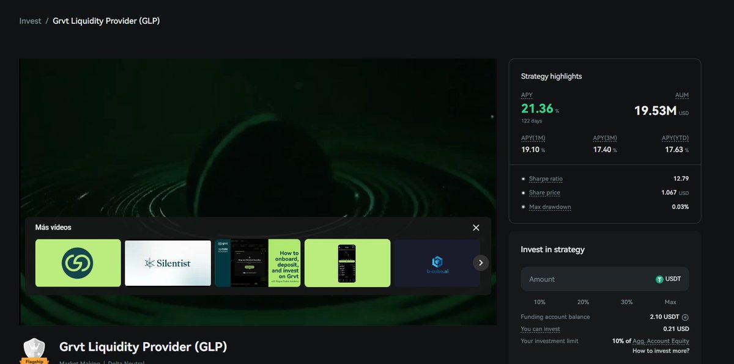Screen dimensions: 734x364
Task: Click the Flagship badge icon
Action: pyautogui.click(x=35, y=351)
